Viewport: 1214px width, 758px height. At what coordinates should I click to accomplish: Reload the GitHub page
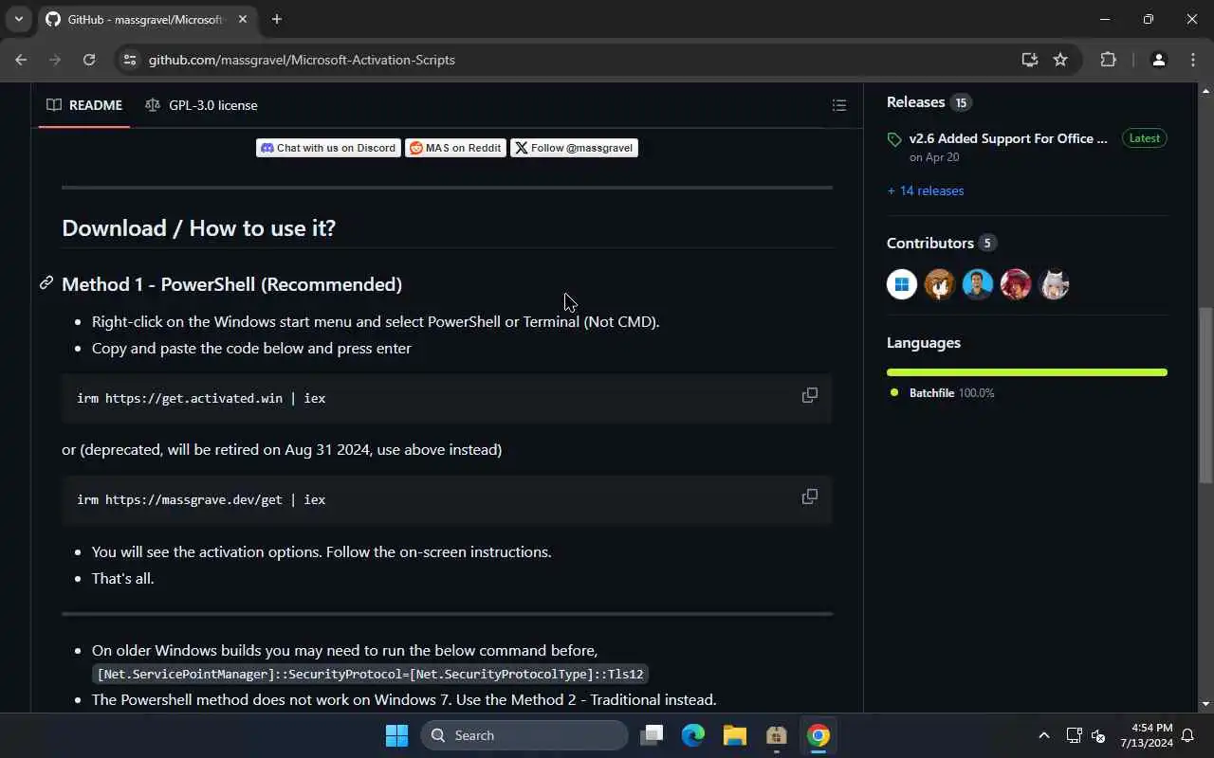[x=89, y=60]
